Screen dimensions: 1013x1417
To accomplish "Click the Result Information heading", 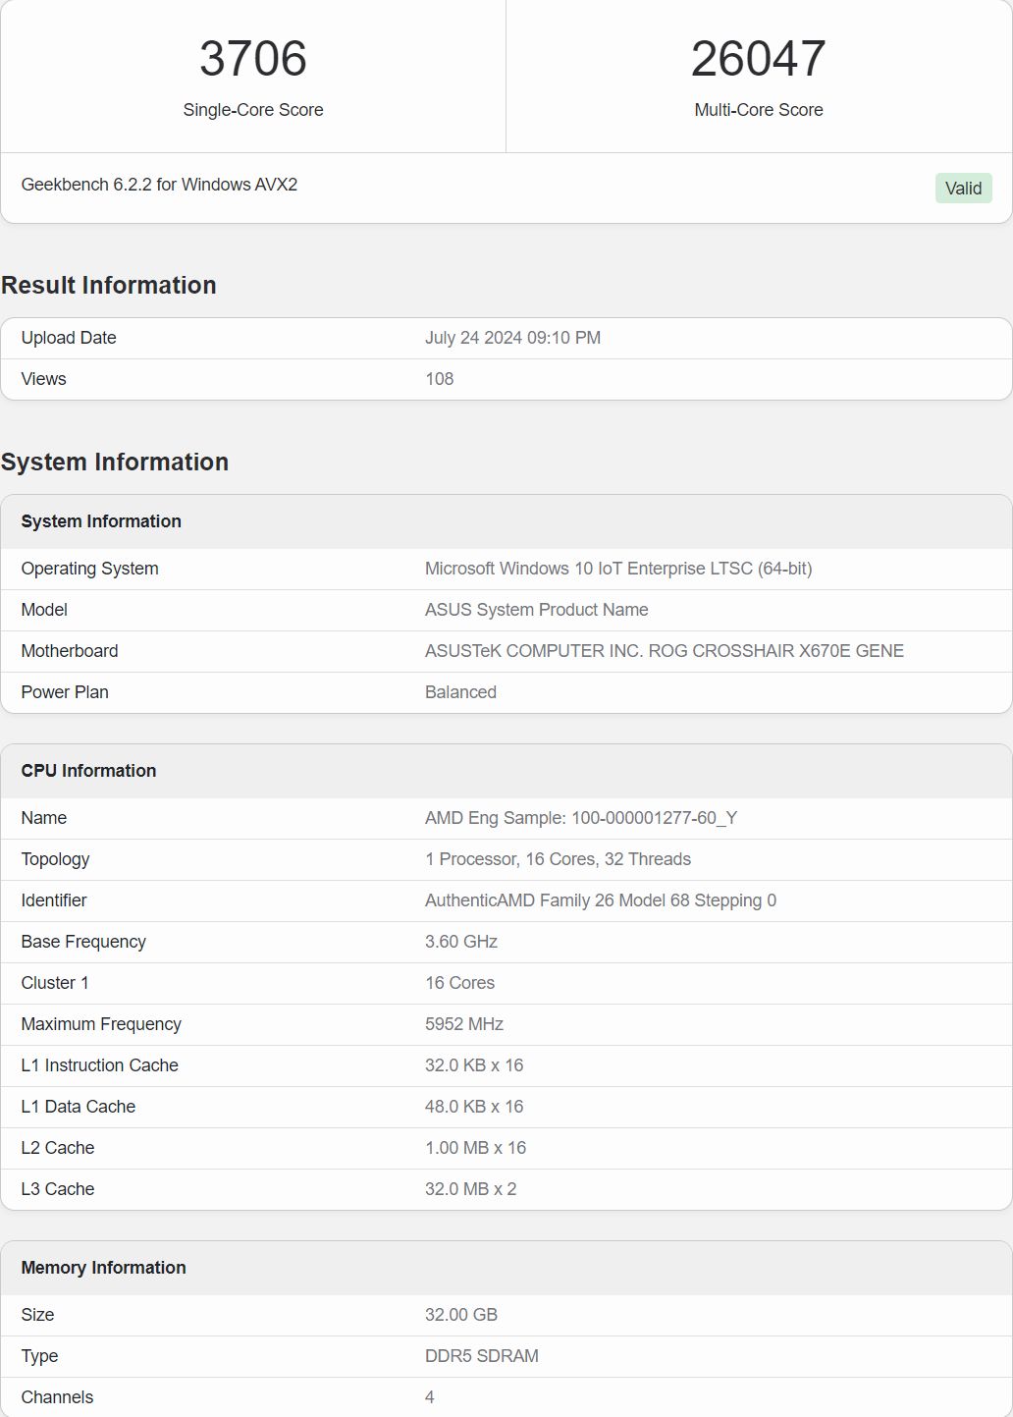I will click(109, 286).
